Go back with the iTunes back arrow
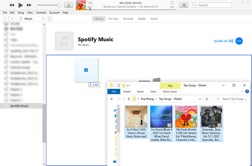252x166 pixels. [6, 19]
